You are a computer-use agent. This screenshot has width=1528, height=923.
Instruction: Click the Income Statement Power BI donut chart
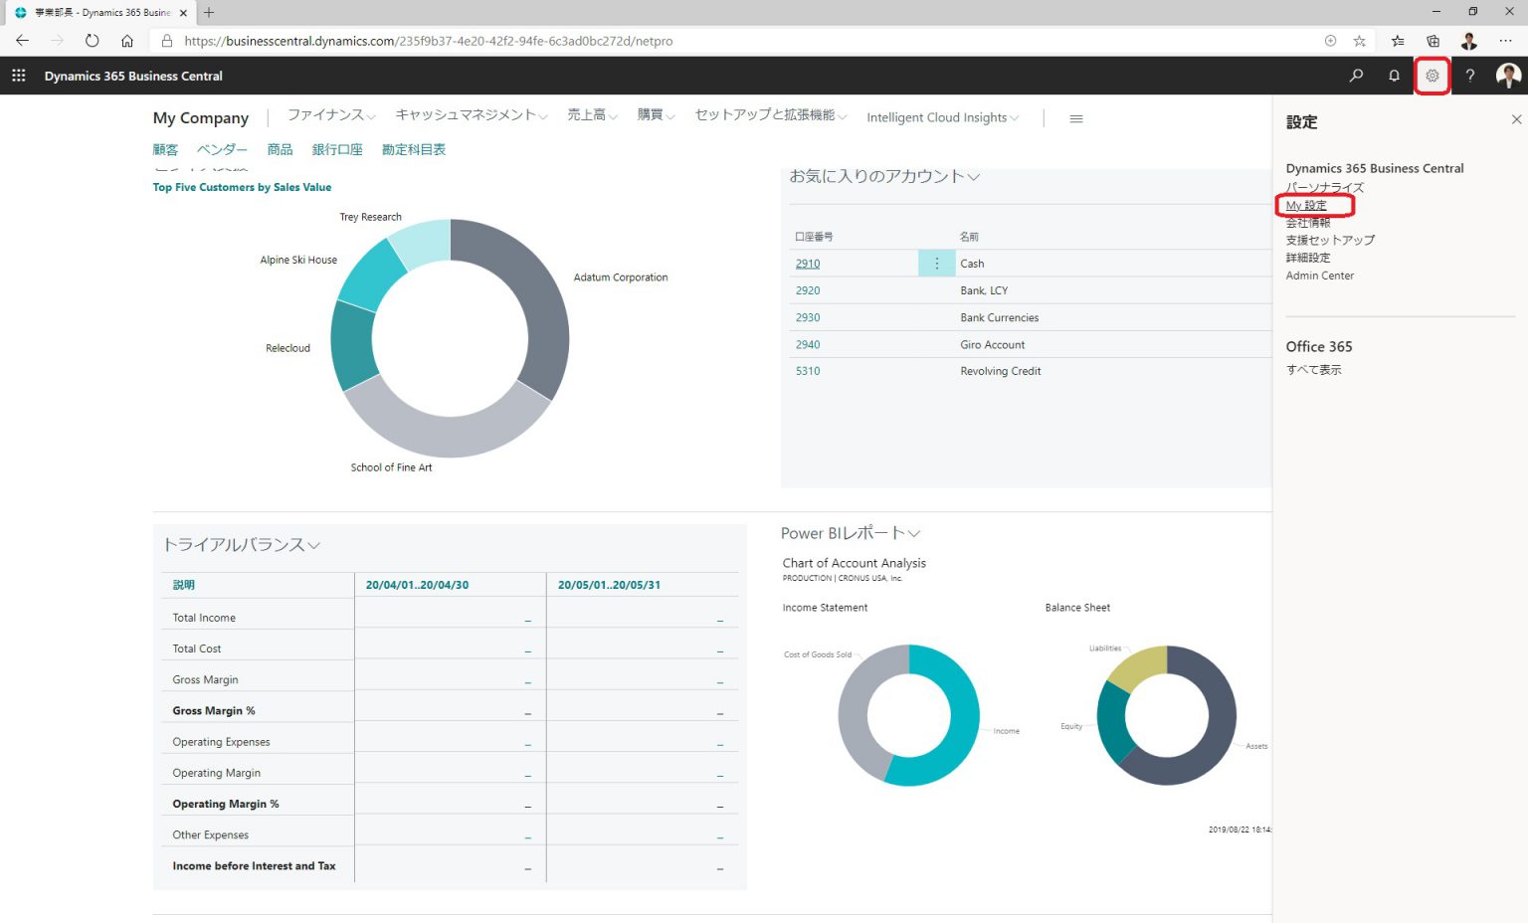pyautogui.click(x=908, y=715)
